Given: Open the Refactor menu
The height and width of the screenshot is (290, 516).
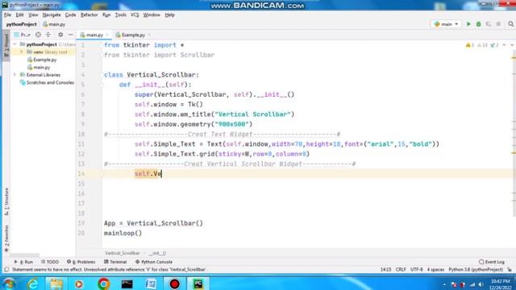Looking at the screenshot, I should [89, 14].
